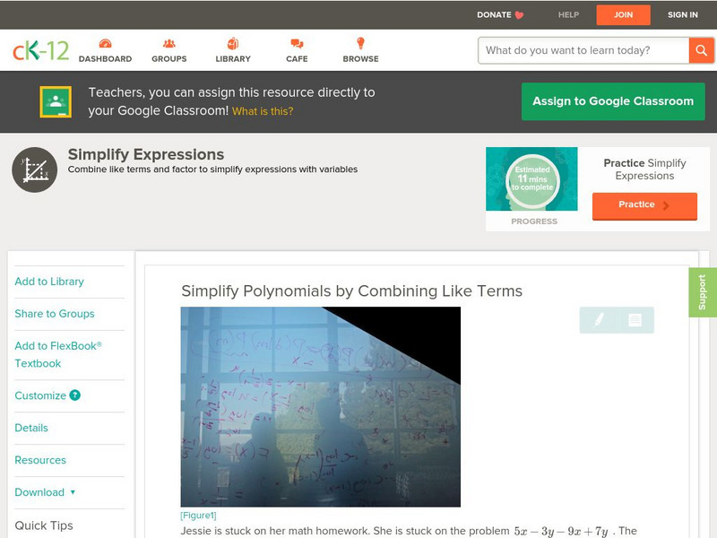The image size is (717, 538).
Task: Click the orange JOIN button
Action: pyautogui.click(x=623, y=14)
